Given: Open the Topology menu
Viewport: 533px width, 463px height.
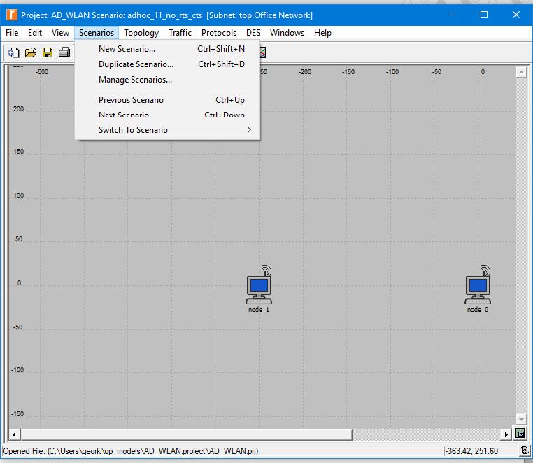Looking at the screenshot, I should (x=141, y=33).
